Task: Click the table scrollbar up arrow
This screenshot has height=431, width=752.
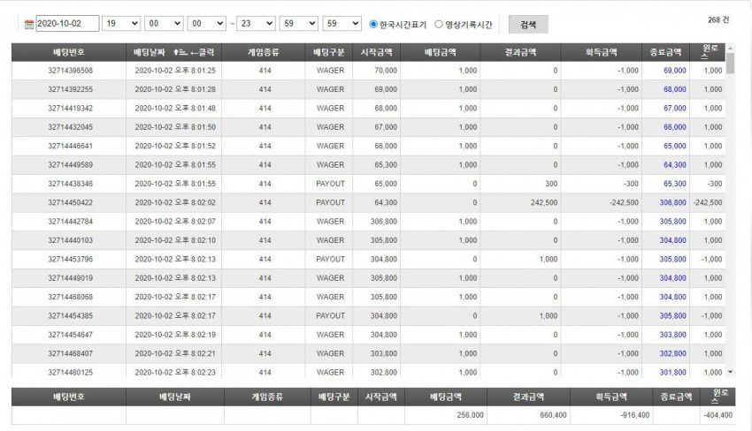Action: point(731,49)
